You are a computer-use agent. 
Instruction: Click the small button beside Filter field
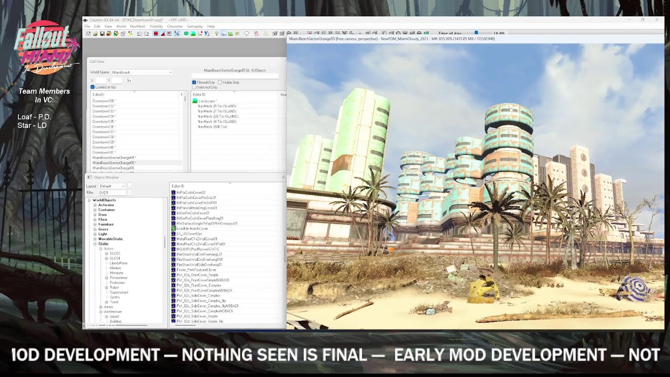130,193
